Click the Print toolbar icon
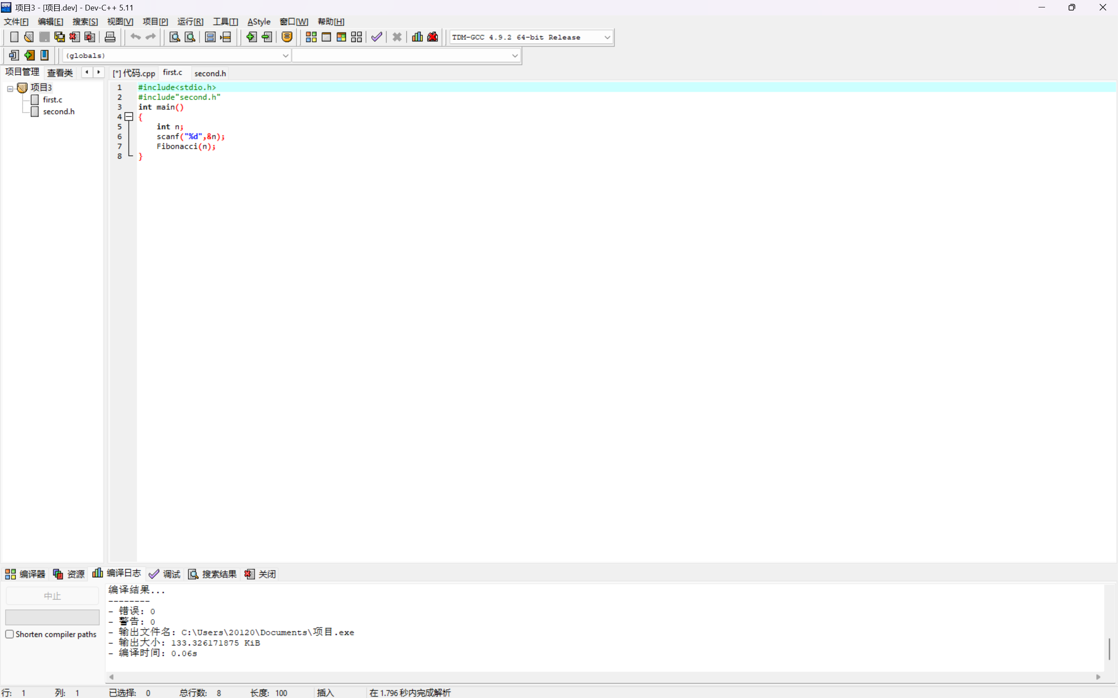The image size is (1118, 698). [x=110, y=37]
